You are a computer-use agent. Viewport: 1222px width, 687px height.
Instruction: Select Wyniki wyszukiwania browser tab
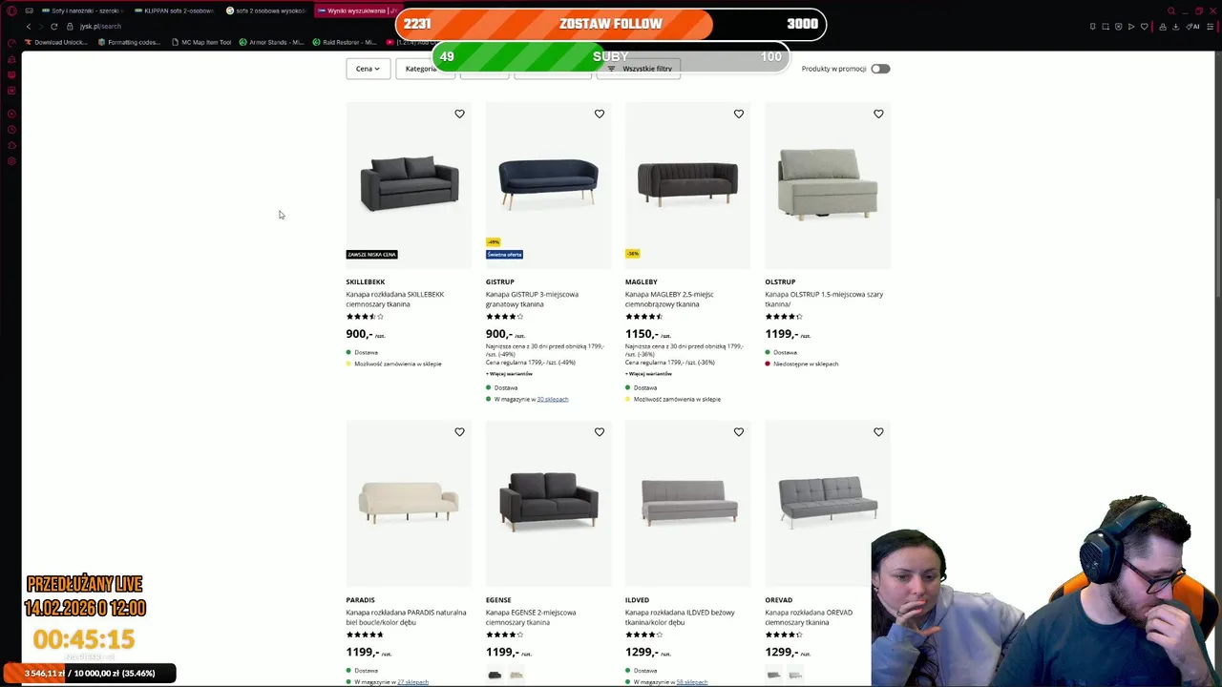tap(356, 10)
